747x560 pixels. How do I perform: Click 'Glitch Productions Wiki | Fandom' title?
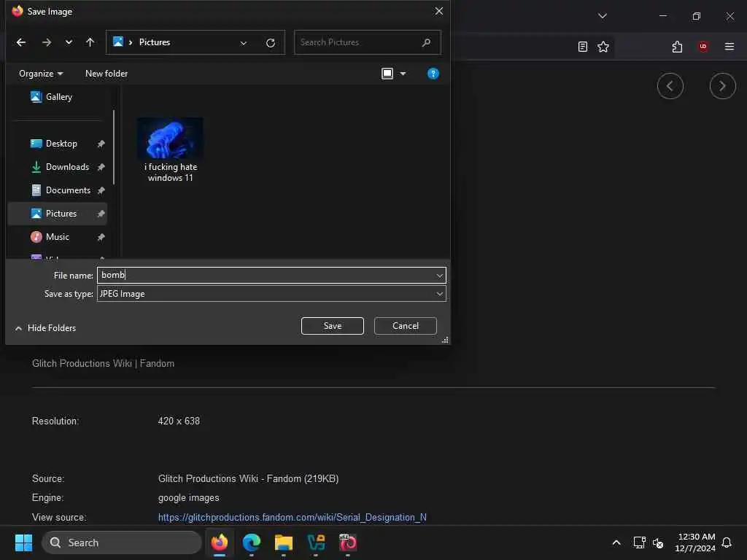103,364
